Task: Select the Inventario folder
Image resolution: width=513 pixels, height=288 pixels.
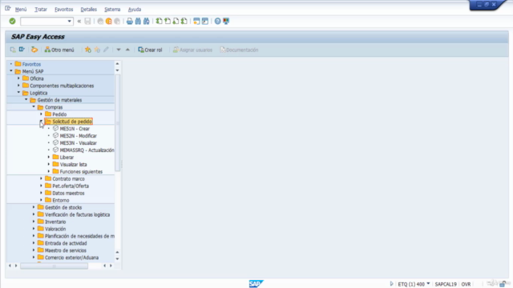Action: (55, 222)
